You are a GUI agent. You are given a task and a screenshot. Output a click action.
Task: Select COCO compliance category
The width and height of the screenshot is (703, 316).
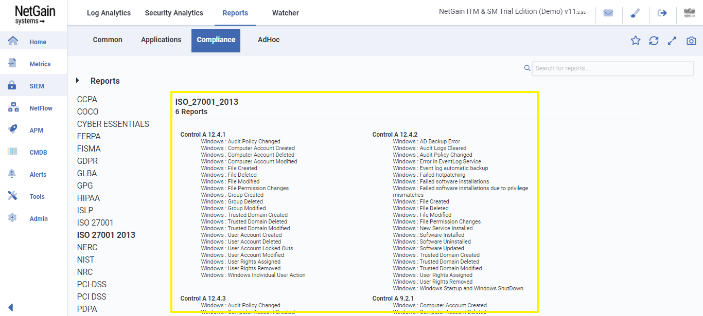pyautogui.click(x=87, y=111)
